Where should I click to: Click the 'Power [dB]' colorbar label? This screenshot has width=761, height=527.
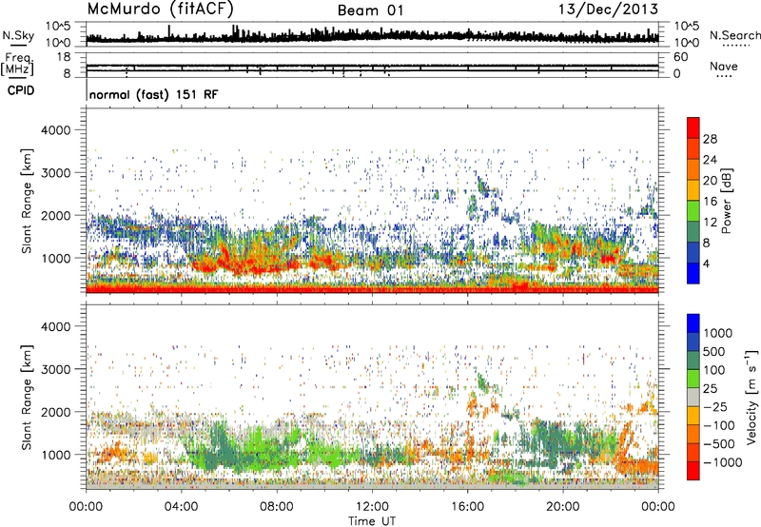coord(727,201)
